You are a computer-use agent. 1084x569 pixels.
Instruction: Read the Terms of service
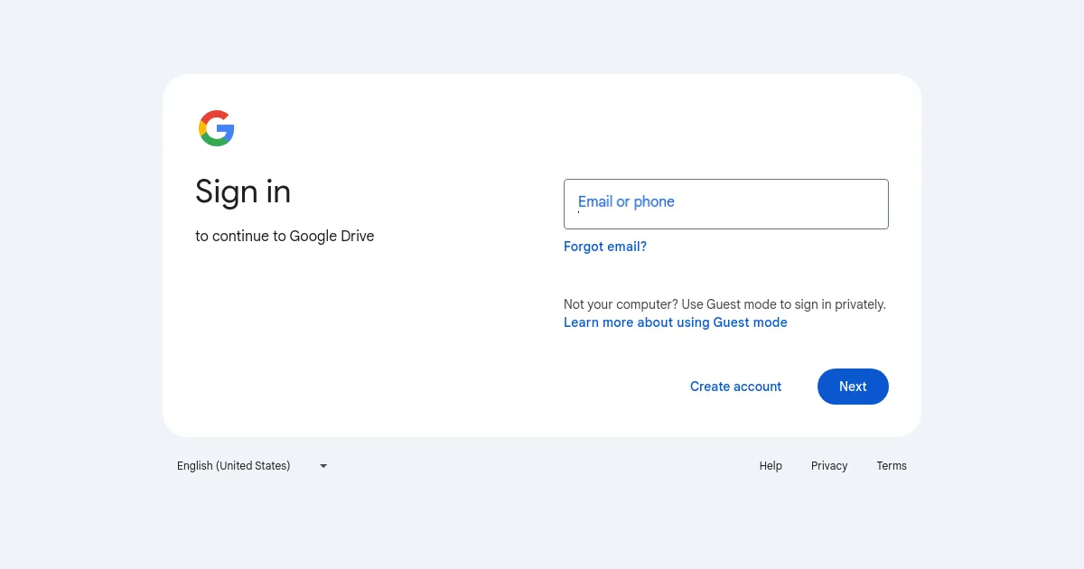(x=891, y=465)
